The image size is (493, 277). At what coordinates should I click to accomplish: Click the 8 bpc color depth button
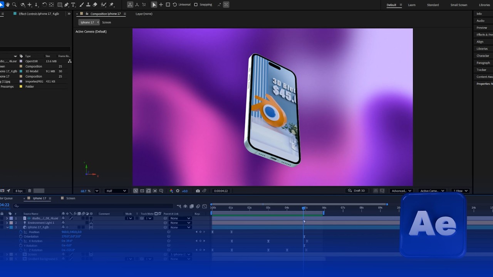(19, 191)
